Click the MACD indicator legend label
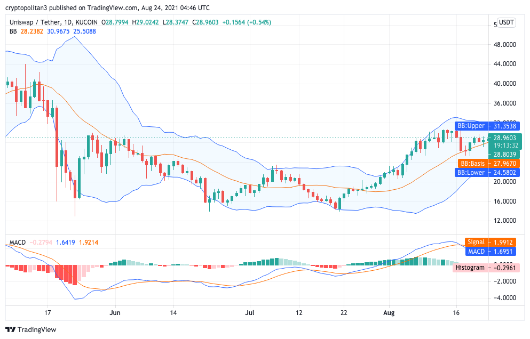Screen dimensions: 530x339 (x=18, y=243)
